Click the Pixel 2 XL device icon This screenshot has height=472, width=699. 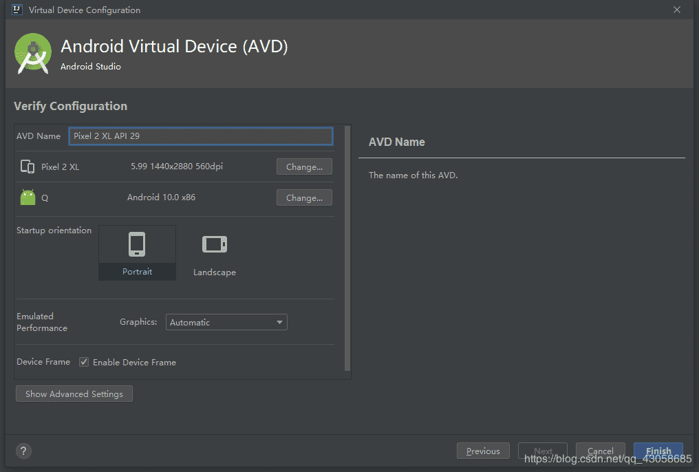28,167
